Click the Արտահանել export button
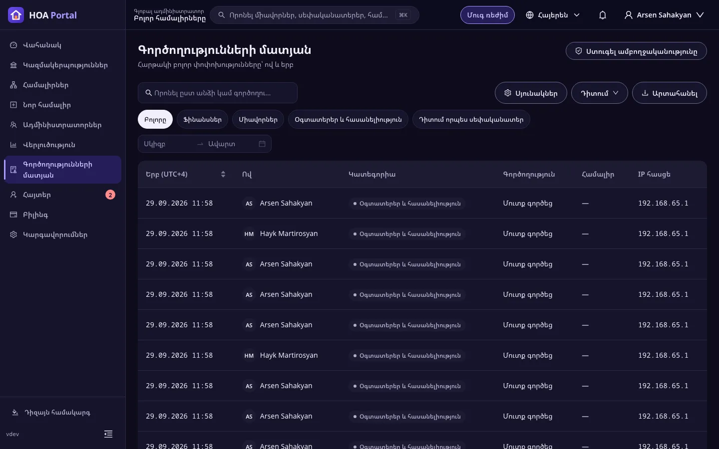The image size is (719, 449). point(670,93)
